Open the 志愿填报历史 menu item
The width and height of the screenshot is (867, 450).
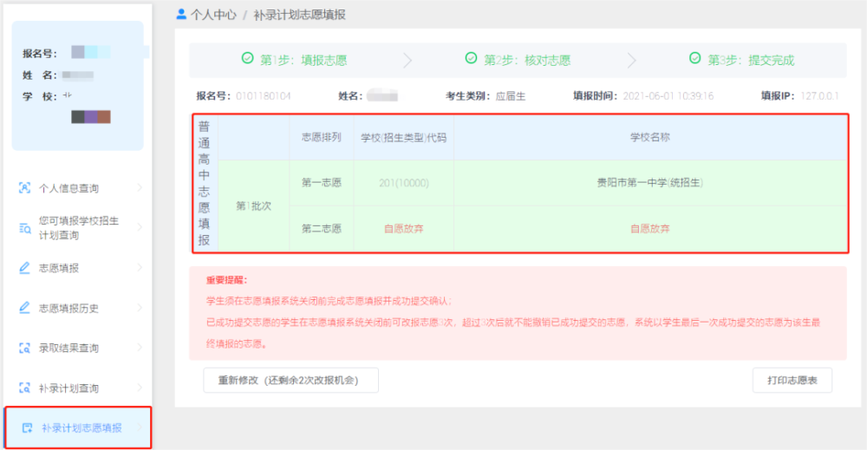tap(68, 308)
